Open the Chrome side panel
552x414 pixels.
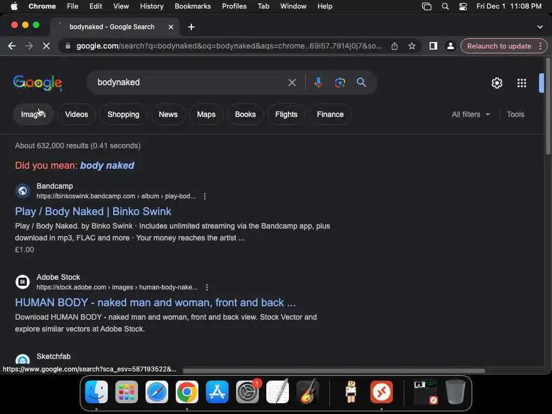point(433,46)
